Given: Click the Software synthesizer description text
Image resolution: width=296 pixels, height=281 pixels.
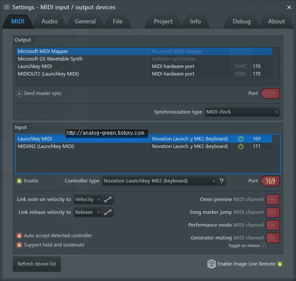Looking at the screenshot, I should (x=174, y=59).
